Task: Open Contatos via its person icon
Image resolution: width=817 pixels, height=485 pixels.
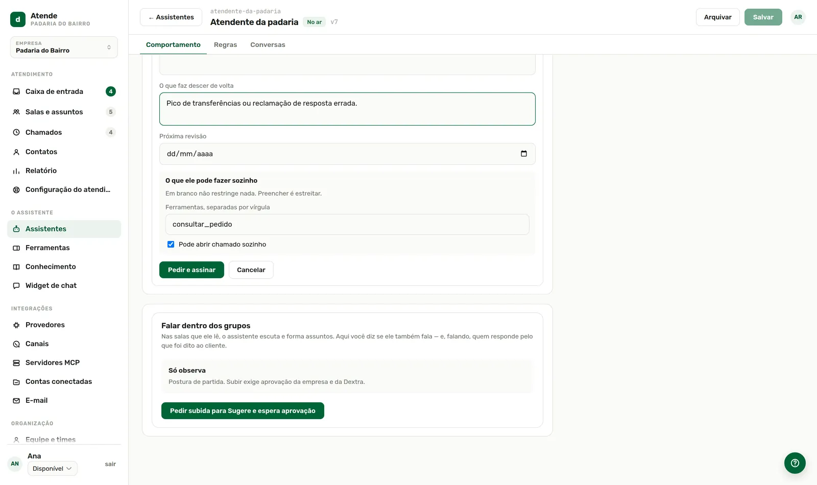Action: click(x=16, y=152)
